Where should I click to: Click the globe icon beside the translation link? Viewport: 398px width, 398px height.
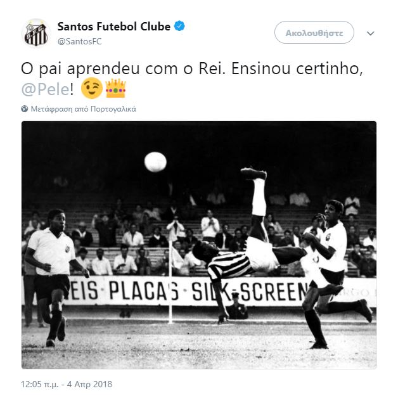[25, 109]
